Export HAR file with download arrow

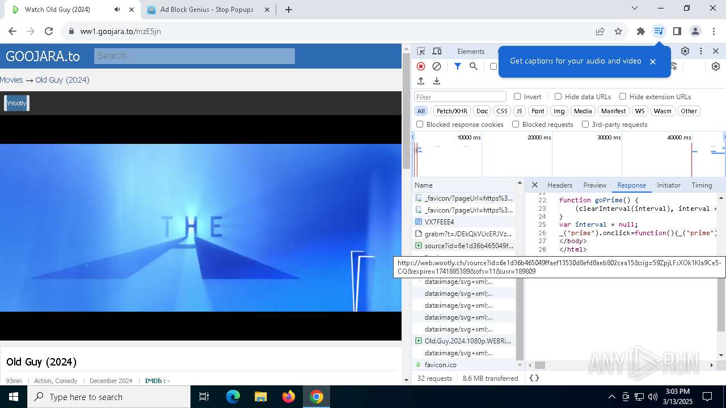(x=437, y=81)
